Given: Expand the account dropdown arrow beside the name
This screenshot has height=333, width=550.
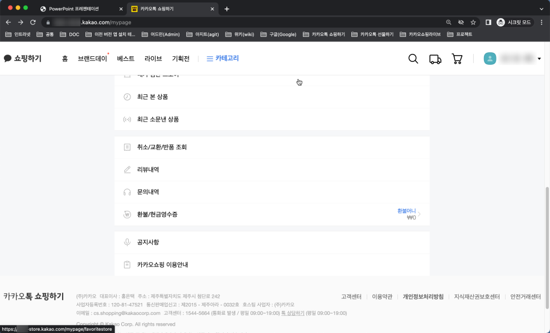Looking at the screenshot, I should (539, 59).
